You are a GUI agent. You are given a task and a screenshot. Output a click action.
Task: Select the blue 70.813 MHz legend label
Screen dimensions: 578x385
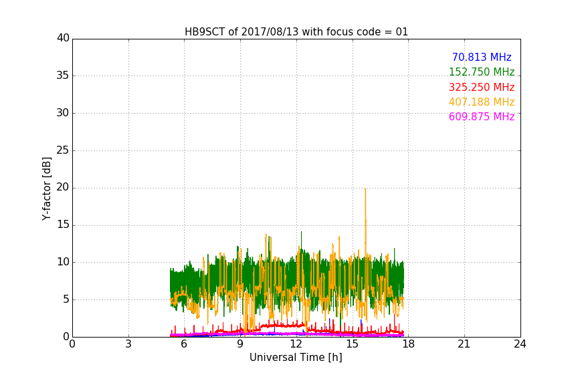[x=482, y=57]
